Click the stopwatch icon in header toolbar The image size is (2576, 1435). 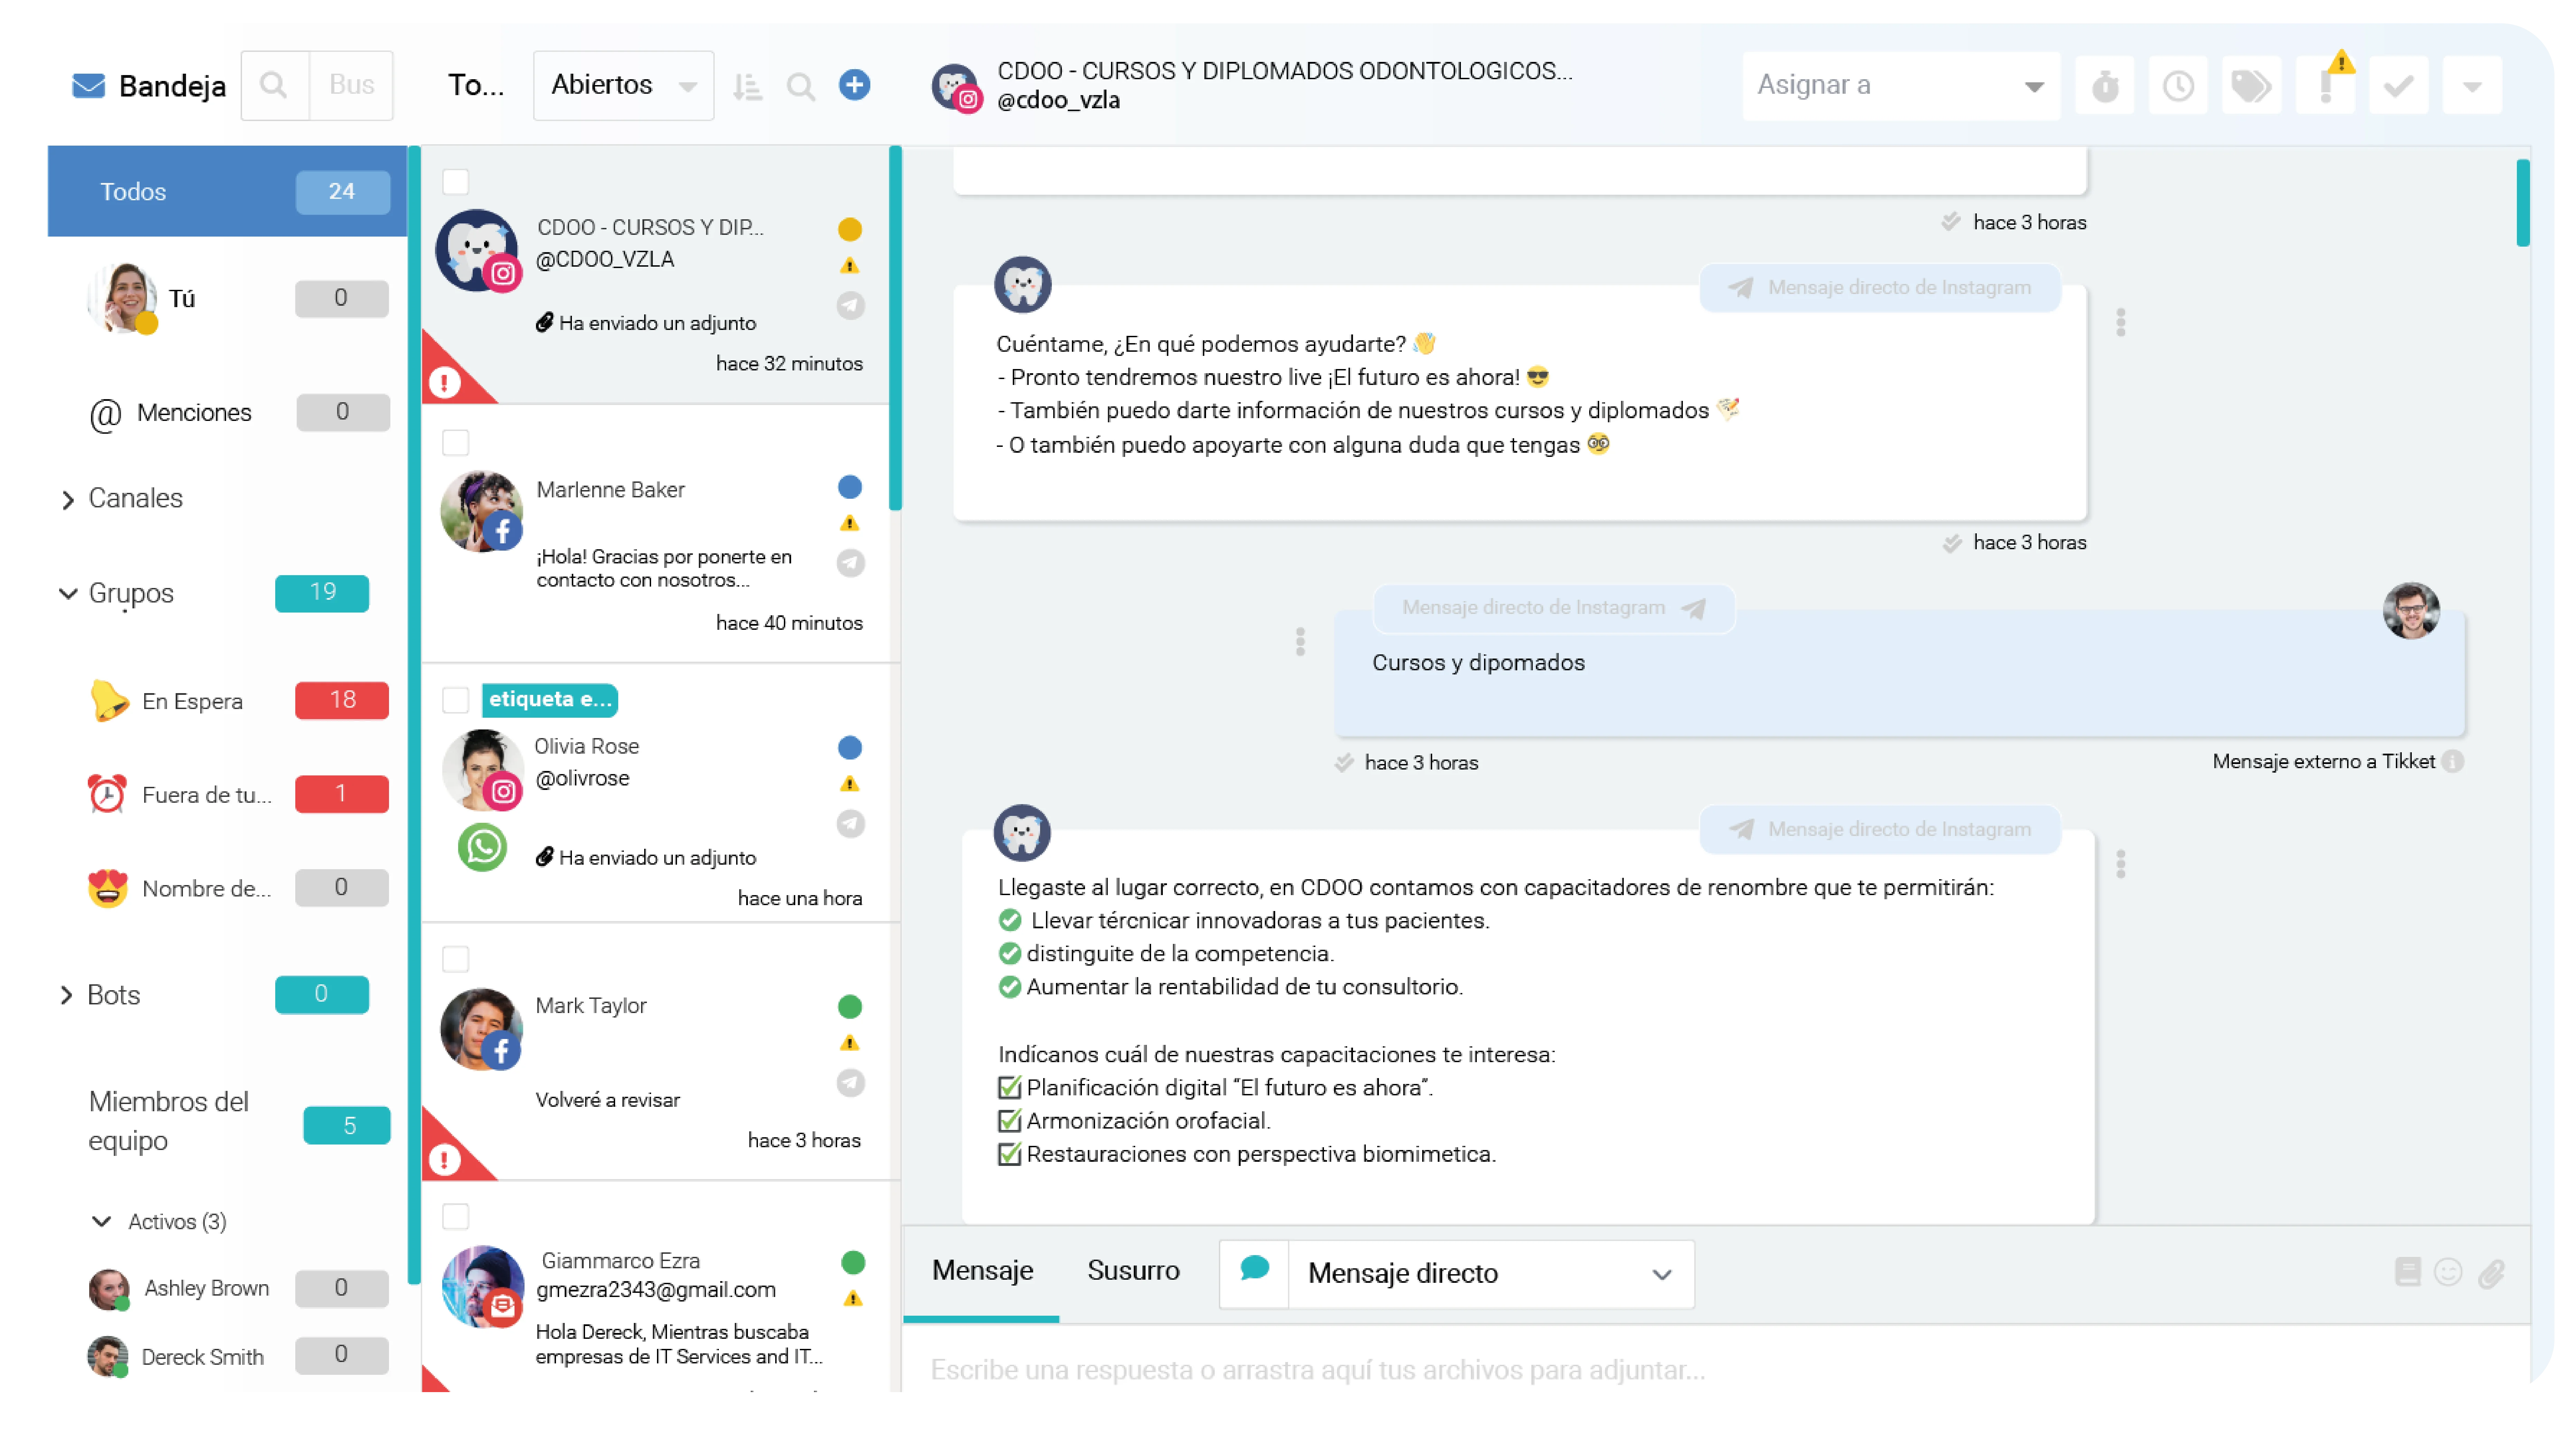point(2105,86)
